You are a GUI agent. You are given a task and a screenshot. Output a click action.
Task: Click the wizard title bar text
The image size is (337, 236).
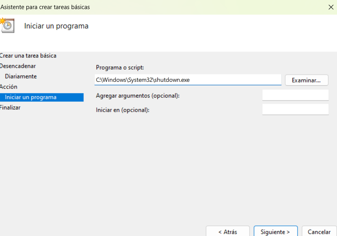tap(45, 7)
